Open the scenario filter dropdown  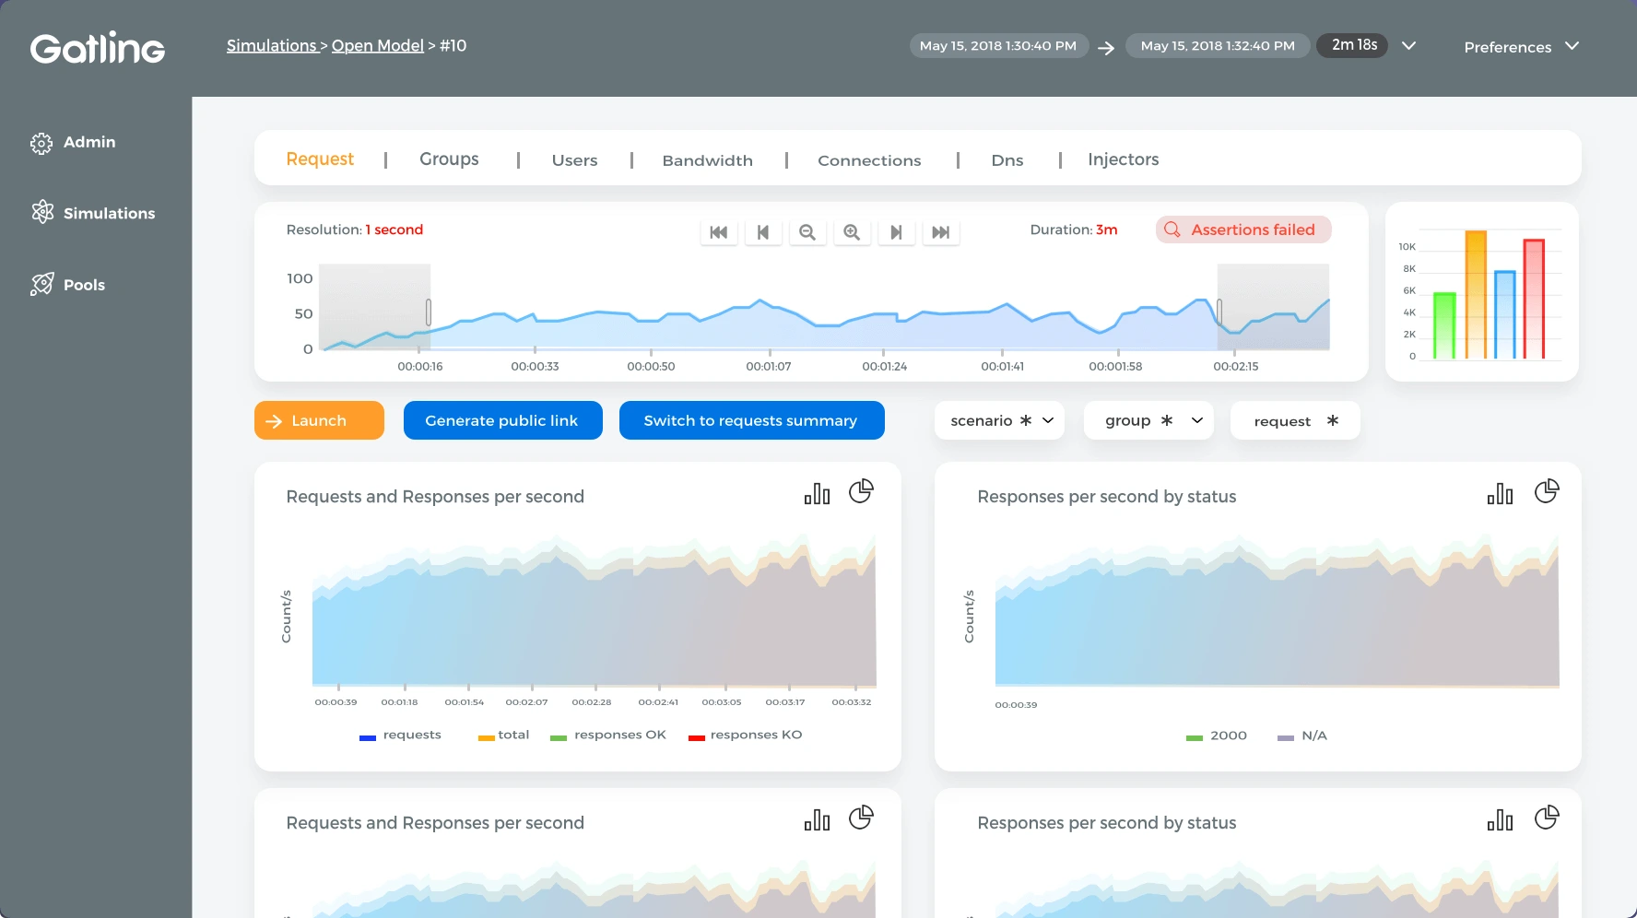click(x=999, y=420)
